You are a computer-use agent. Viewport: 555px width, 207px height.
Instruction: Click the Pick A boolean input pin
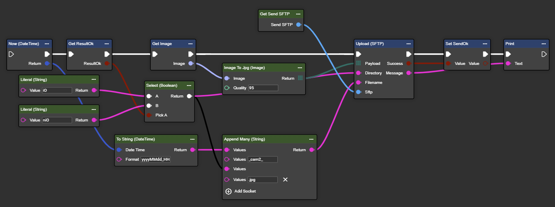(x=149, y=115)
